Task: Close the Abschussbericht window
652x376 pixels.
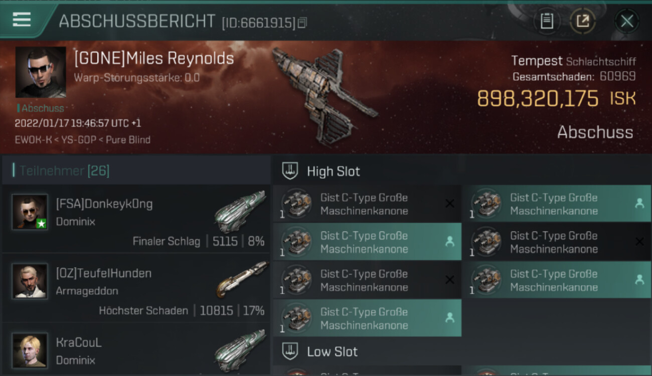Action: tap(627, 21)
